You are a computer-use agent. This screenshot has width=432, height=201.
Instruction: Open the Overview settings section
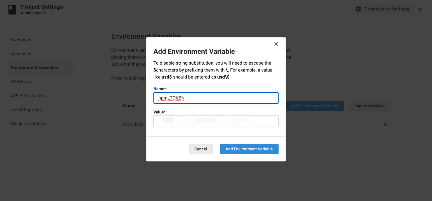click(20, 40)
